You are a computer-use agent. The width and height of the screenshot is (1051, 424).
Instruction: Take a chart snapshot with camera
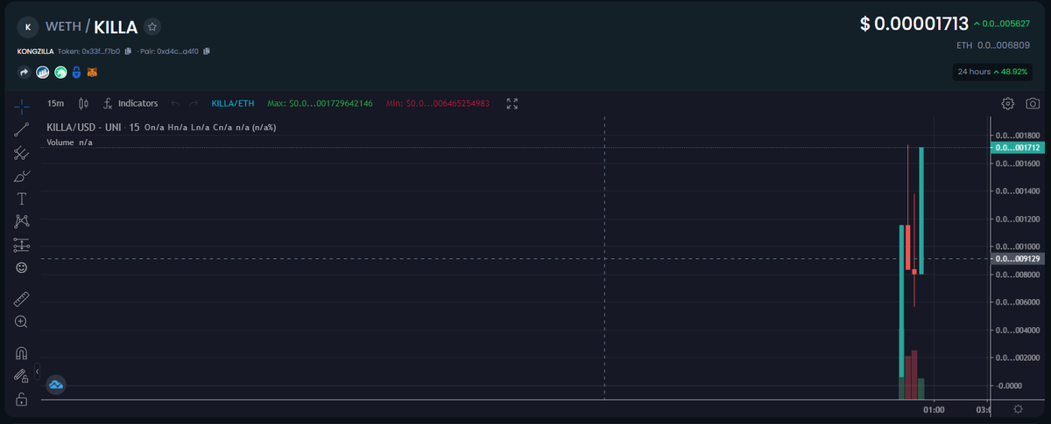click(1033, 103)
